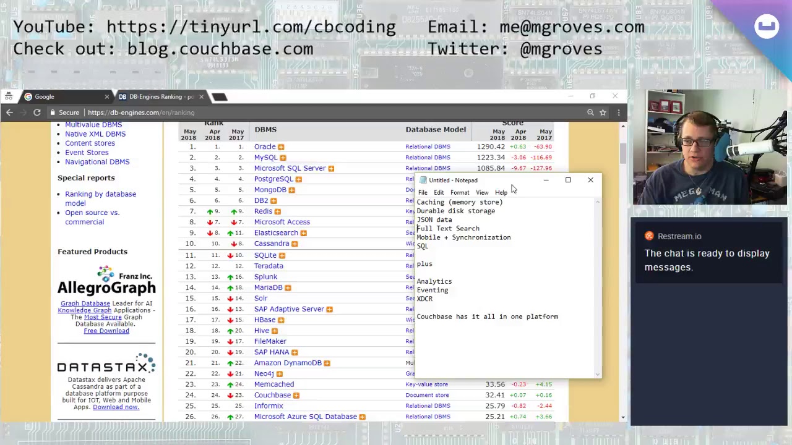The image size is (792, 445).
Task: Open the browser search magnifier icon
Action: click(x=590, y=112)
